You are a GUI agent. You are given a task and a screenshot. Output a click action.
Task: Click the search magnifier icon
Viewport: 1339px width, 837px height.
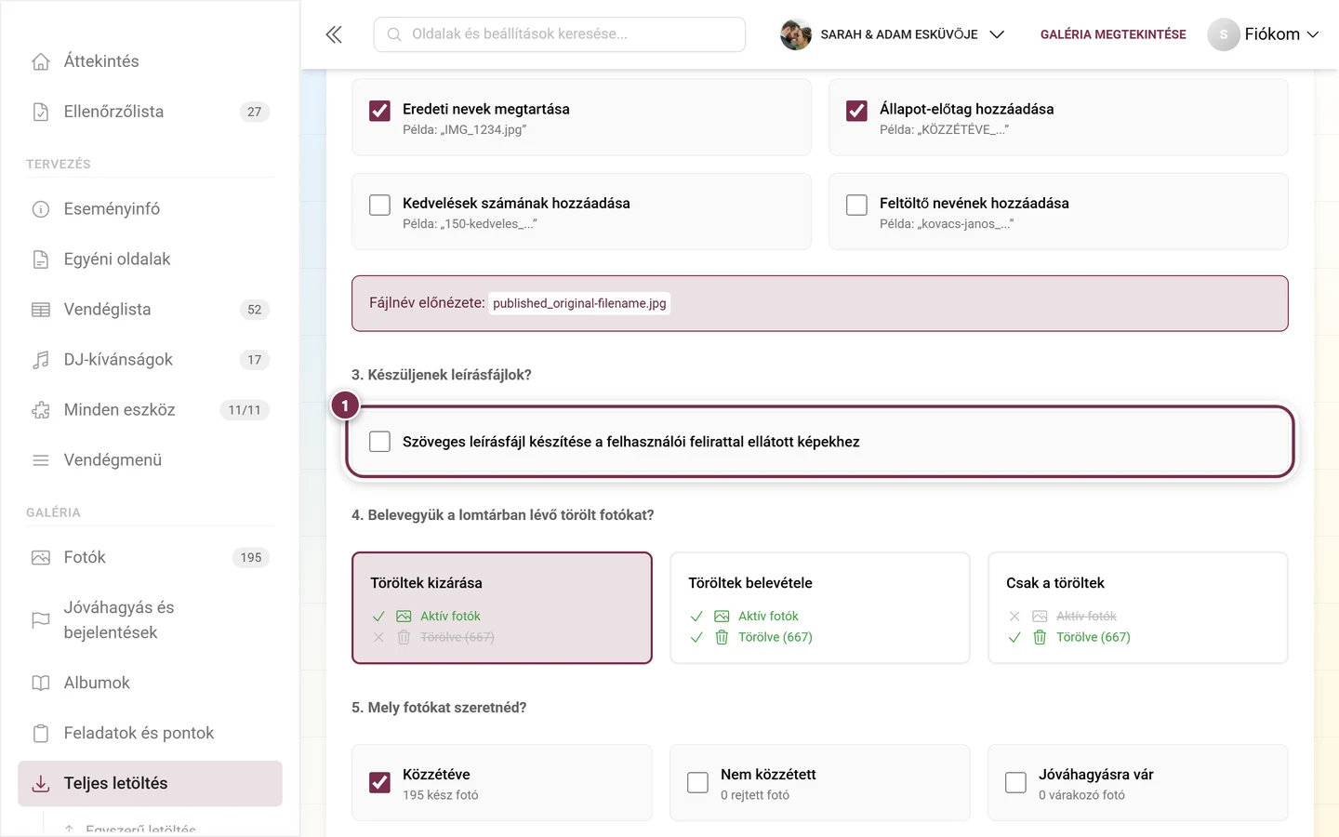(394, 34)
